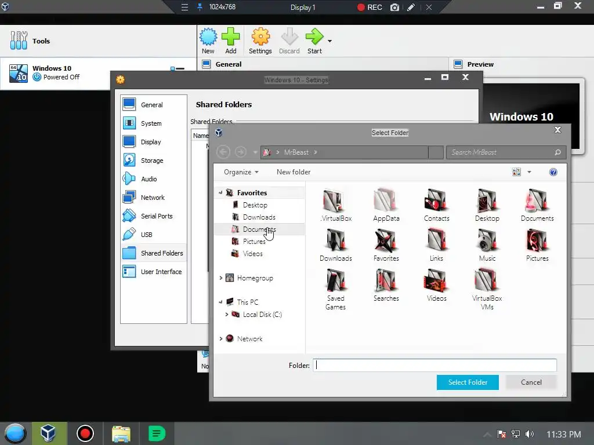Click the pin icon in top bar
This screenshot has height=445, width=594.
coord(200,7)
